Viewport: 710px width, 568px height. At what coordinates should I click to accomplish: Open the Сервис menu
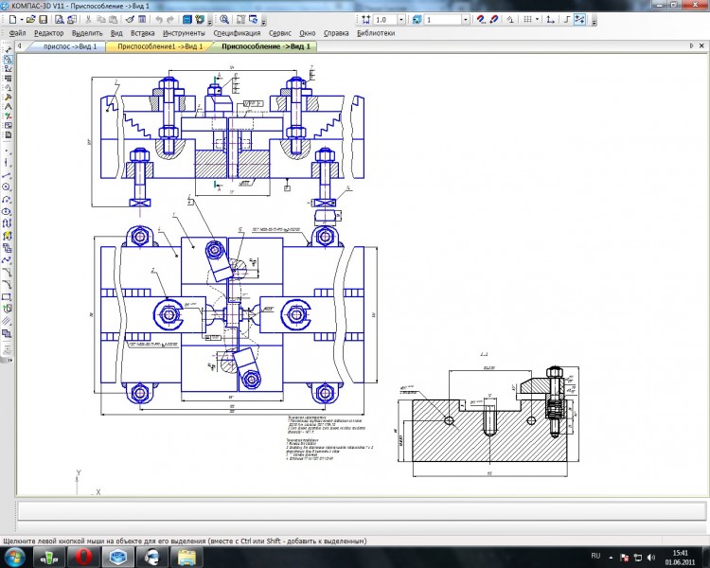pos(280,33)
